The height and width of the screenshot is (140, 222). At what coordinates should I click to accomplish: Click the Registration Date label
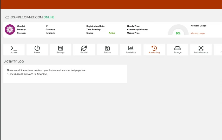(x=96, y=26)
